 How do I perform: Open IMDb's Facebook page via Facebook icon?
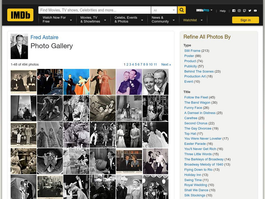point(234,11)
